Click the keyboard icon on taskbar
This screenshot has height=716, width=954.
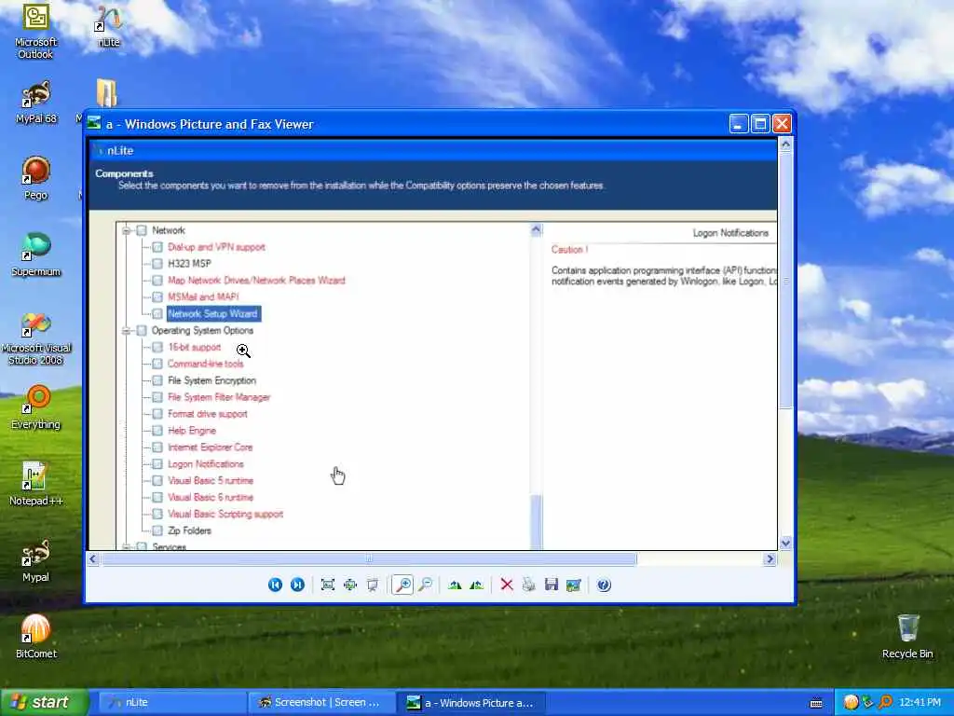[816, 703]
